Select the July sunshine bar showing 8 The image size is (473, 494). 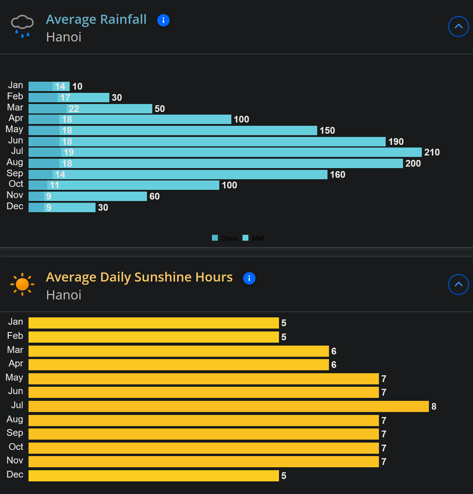[x=228, y=406]
